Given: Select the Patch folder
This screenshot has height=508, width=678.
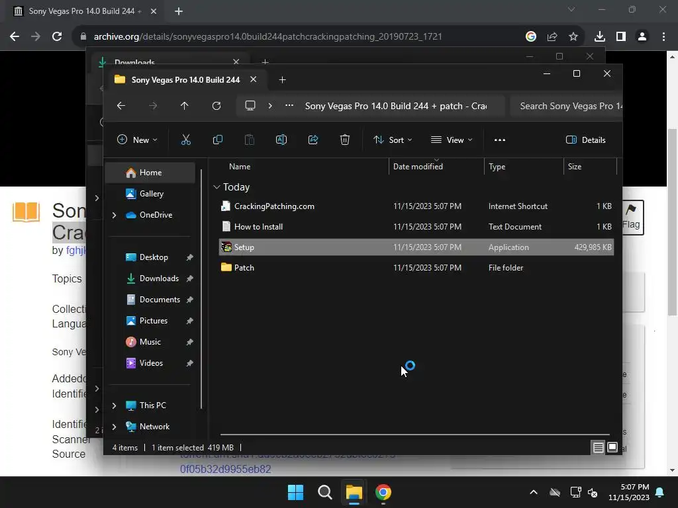Looking at the screenshot, I should 416,268.
